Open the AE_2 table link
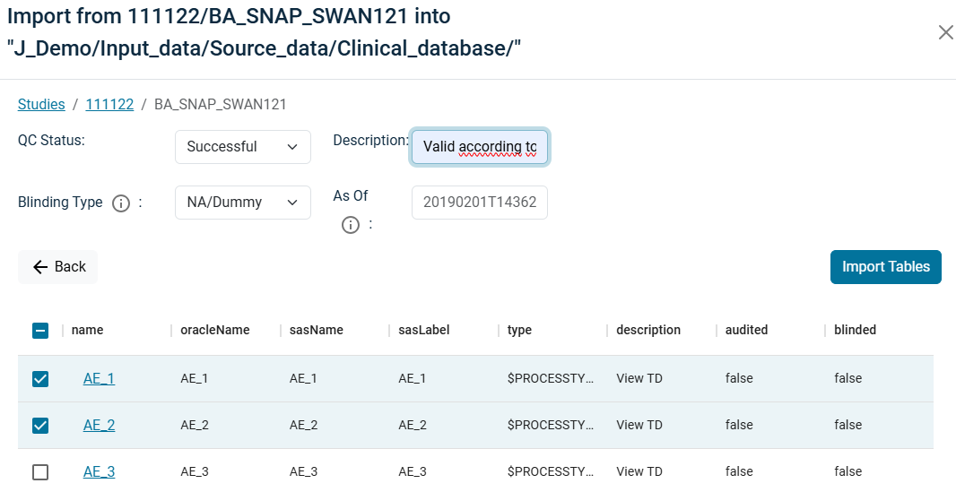 pos(99,426)
